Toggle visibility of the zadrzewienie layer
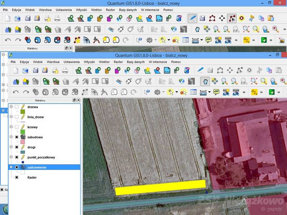This screenshot has width=287, height=215. click(17, 167)
